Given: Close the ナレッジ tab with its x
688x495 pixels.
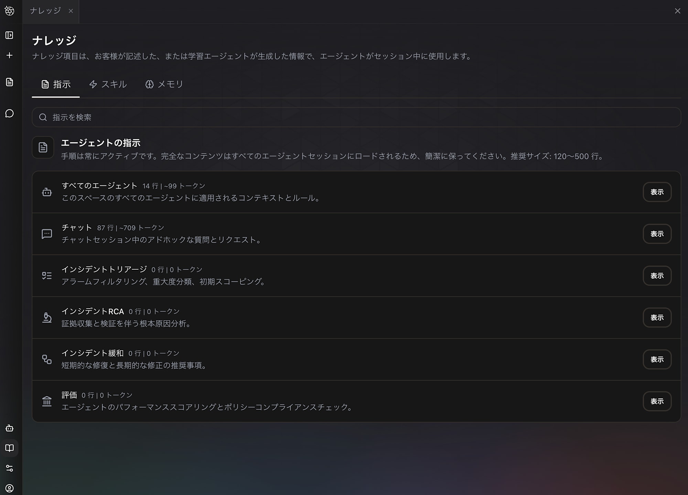Looking at the screenshot, I should point(71,11).
